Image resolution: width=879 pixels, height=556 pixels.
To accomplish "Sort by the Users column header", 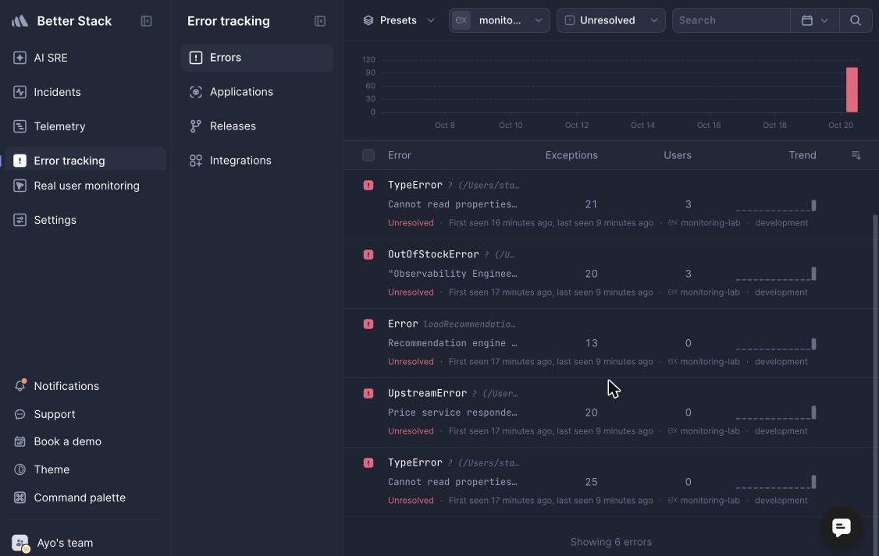I will coord(677,155).
